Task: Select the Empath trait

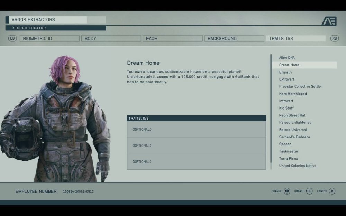Action: pyautogui.click(x=285, y=72)
